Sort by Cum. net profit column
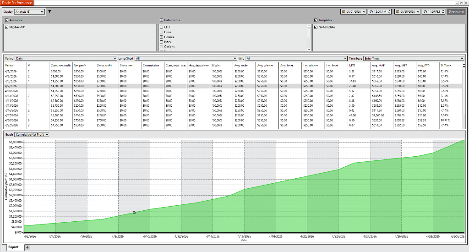The image size is (469, 252). (61, 66)
